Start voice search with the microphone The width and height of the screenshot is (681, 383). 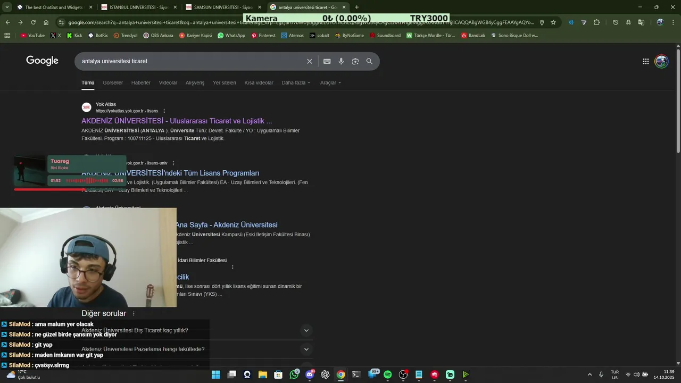click(x=341, y=61)
